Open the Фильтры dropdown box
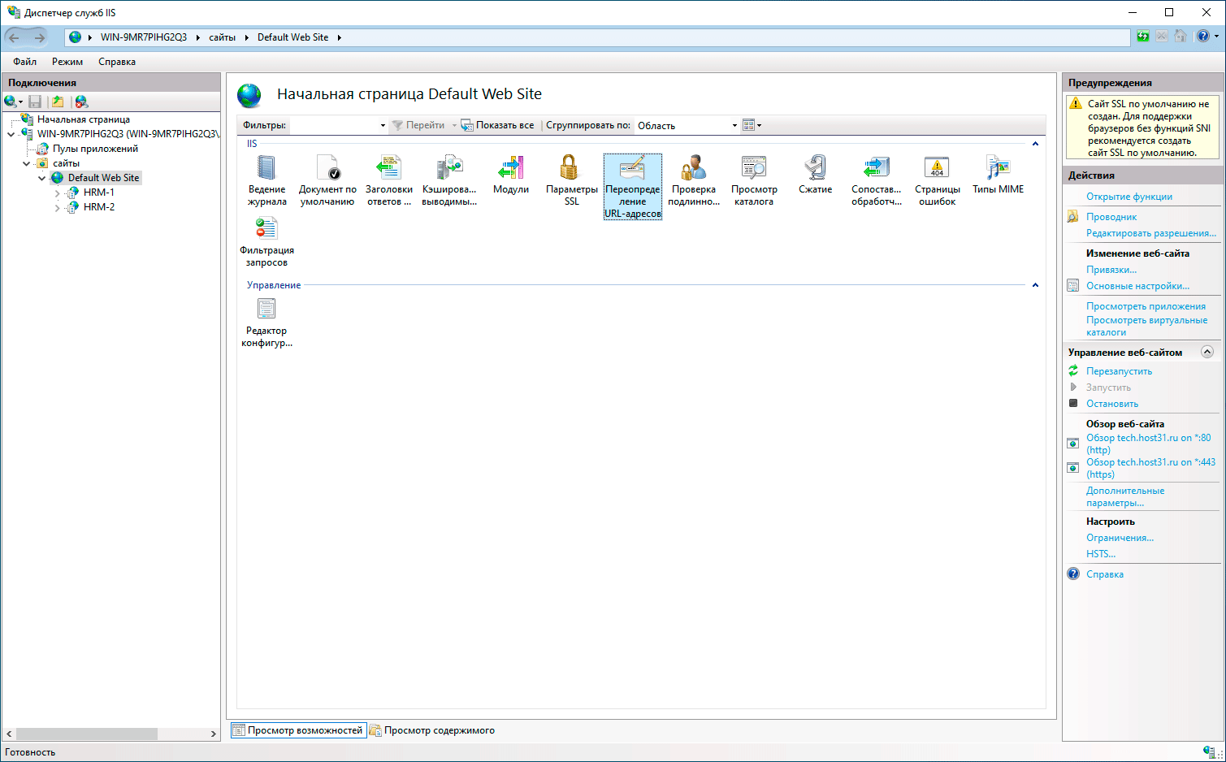This screenshot has height=762, width=1226. pos(339,125)
